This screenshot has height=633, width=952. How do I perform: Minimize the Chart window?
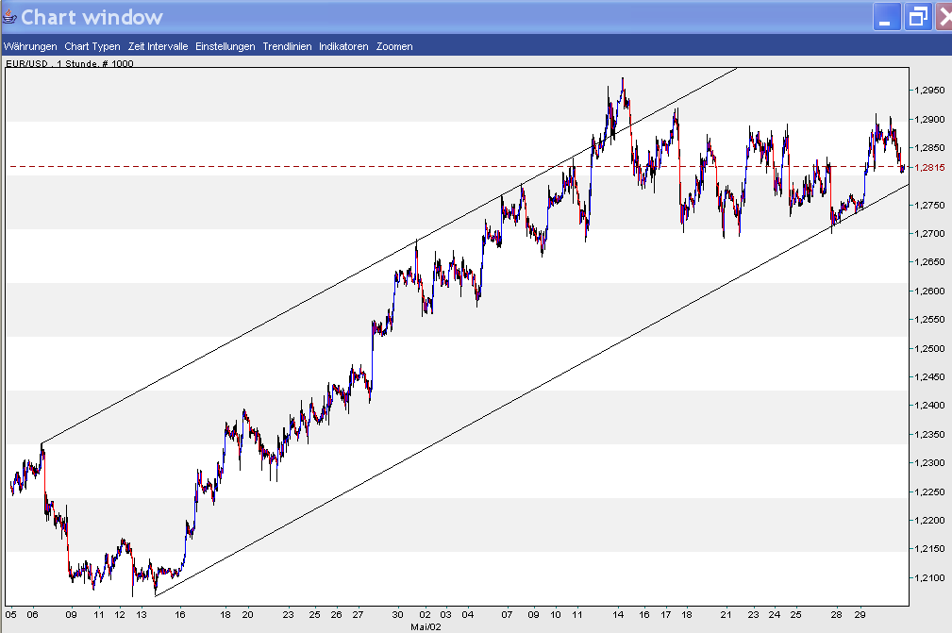click(885, 18)
